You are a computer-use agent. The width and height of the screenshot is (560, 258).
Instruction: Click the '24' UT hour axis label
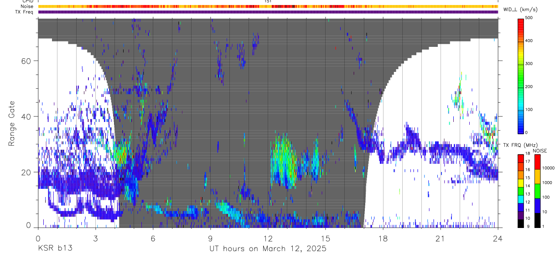498,238
